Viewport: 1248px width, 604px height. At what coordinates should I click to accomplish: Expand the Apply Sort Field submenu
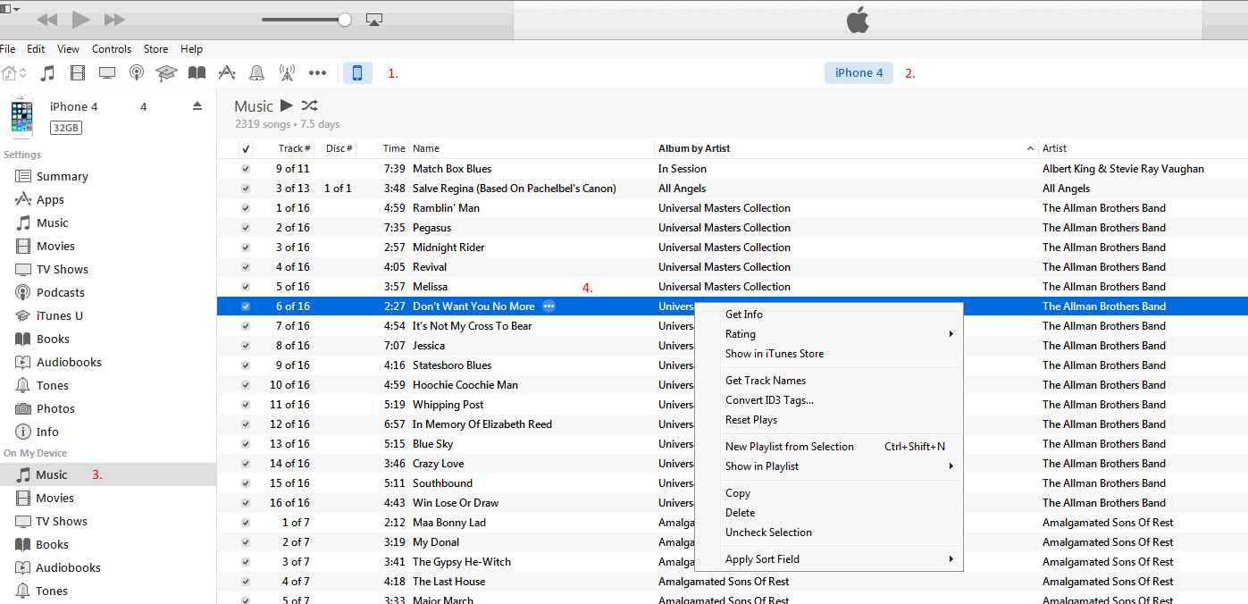point(828,559)
